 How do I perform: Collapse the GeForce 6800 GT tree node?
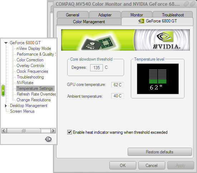click(6, 43)
